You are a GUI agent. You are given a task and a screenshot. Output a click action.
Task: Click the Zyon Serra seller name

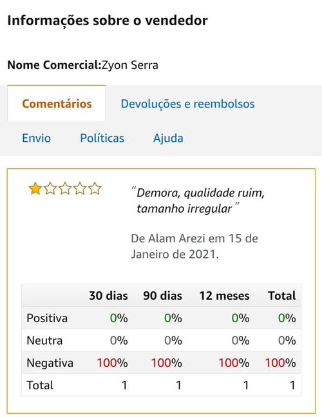tap(130, 66)
